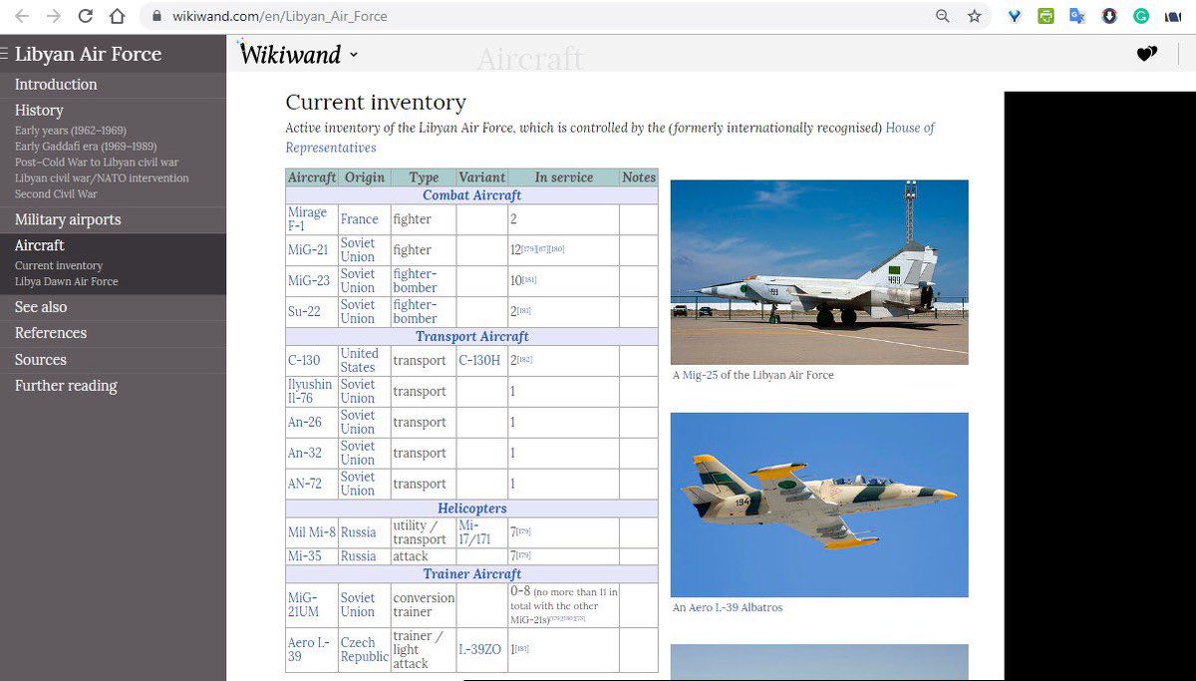The image size is (1196, 681).
Task: Open the zoom magnifier icon in address bar
Action: pyautogui.click(x=942, y=16)
